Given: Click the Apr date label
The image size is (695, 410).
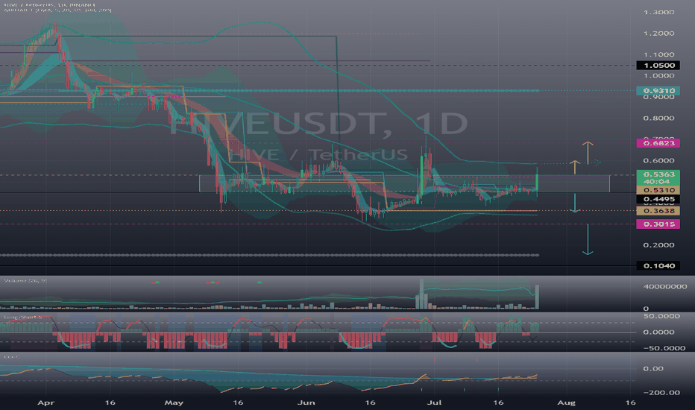Looking at the screenshot, I should 46,403.
